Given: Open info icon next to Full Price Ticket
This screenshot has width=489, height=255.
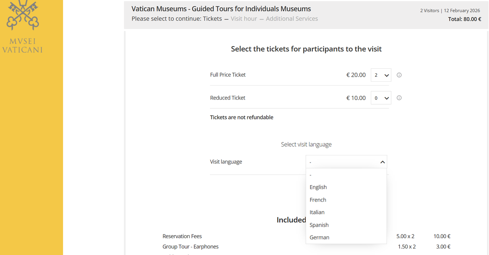Looking at the screenshot, I should tap(399, 75).
